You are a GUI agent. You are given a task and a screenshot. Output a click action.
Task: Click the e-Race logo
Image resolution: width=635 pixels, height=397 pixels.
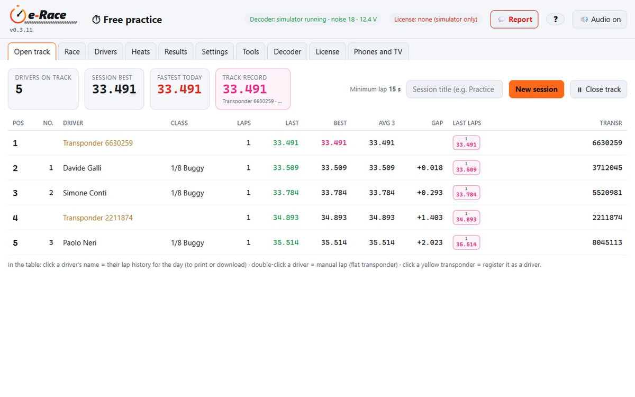43,15
